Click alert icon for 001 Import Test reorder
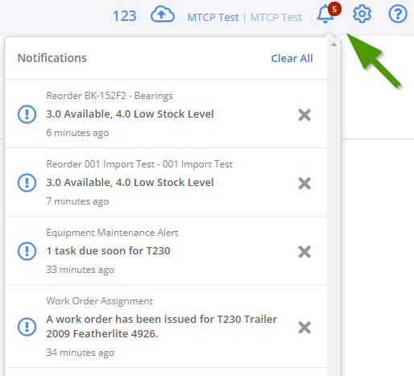The image size is (414, 376). pos(27,183)
